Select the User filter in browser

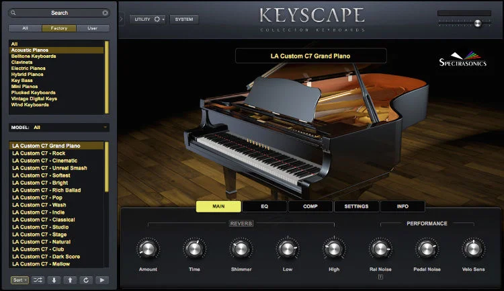(92, 28)
